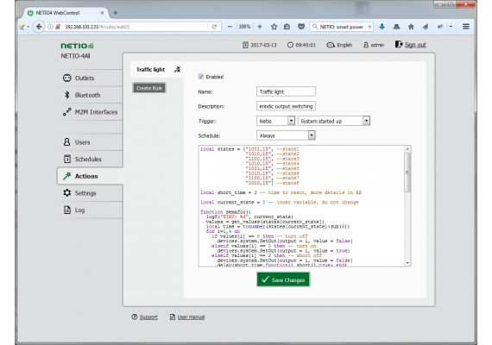Select the Traffic light rule tab

click(150, 70)
